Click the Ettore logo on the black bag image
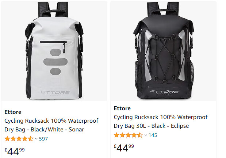The height and width of the screenshot is (158, 226). pos(164,92)
